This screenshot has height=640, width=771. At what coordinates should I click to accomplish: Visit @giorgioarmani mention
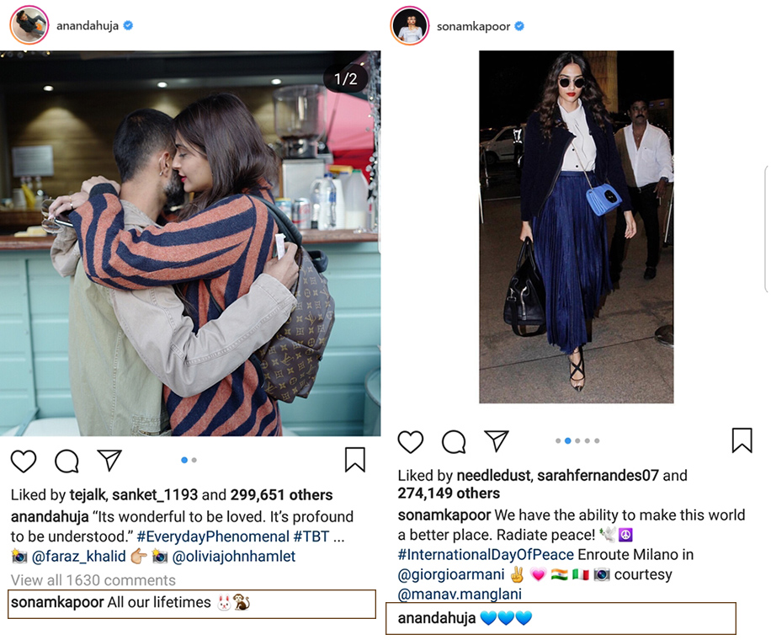[451, 574]
